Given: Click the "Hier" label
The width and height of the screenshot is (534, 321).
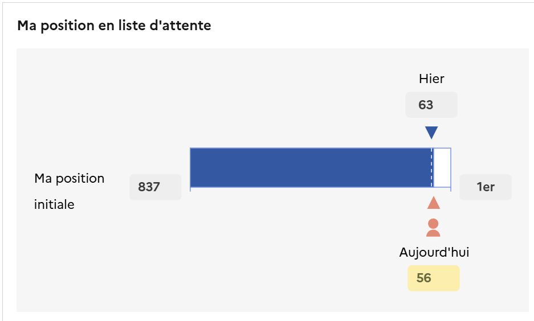Looking at the screenshot, I should (431, 79).
